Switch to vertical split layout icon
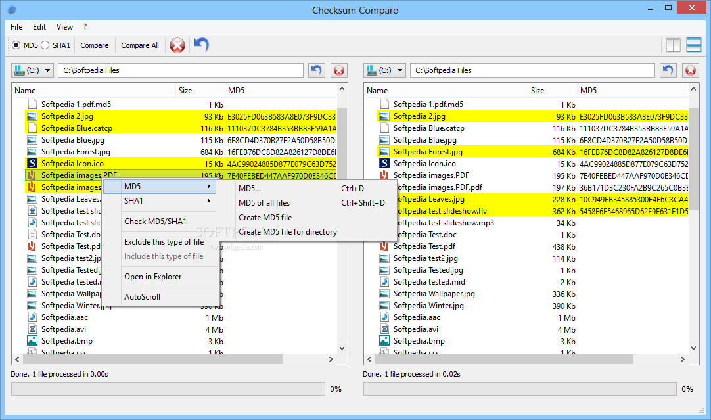711x420 pixels. click(x=673, y=45)
